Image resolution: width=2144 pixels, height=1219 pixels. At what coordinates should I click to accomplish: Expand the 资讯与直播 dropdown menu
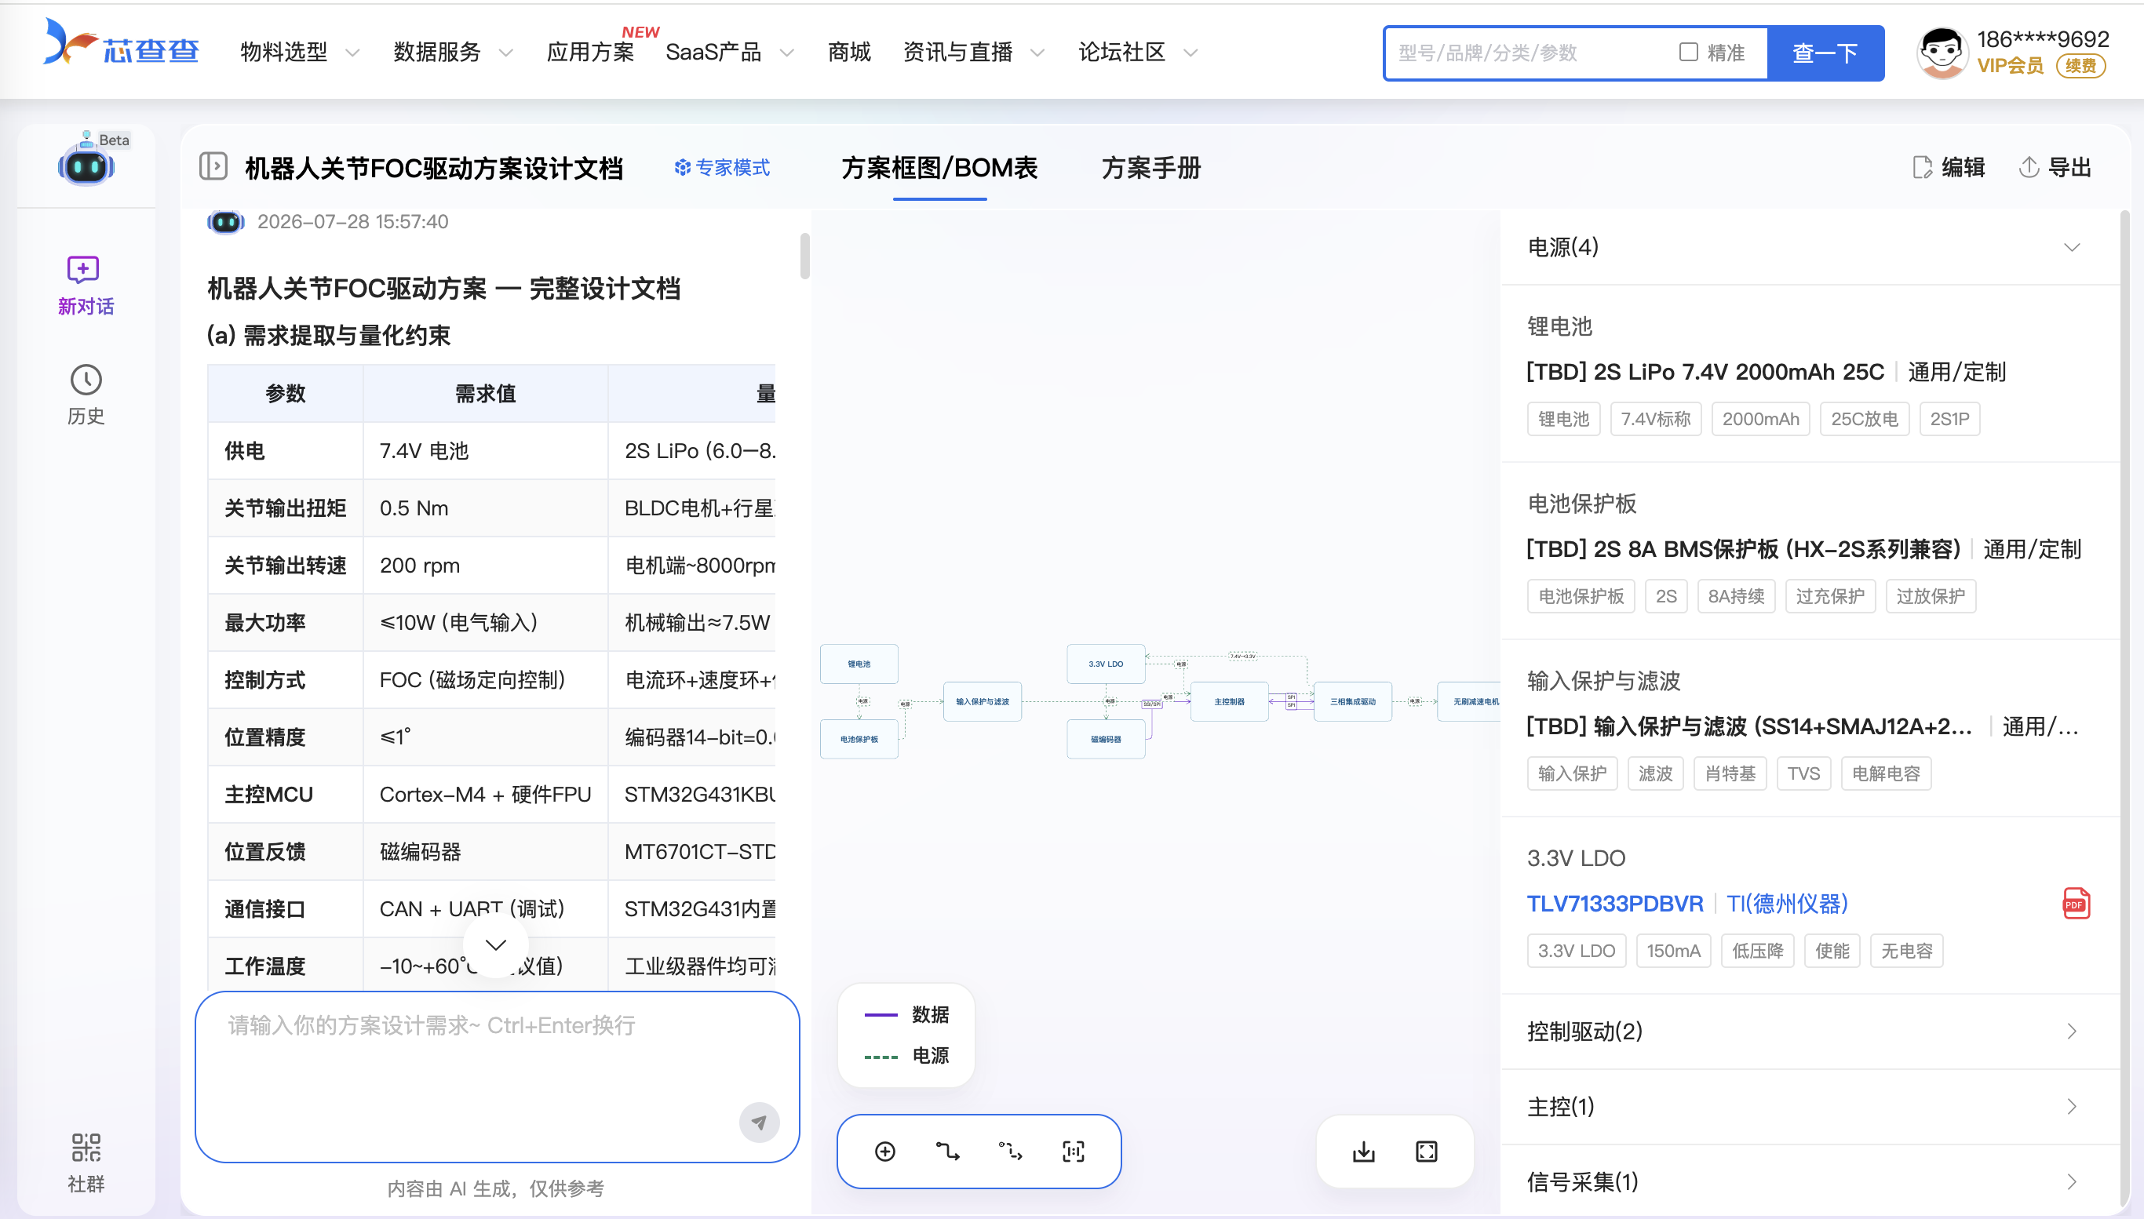point(973,52)
